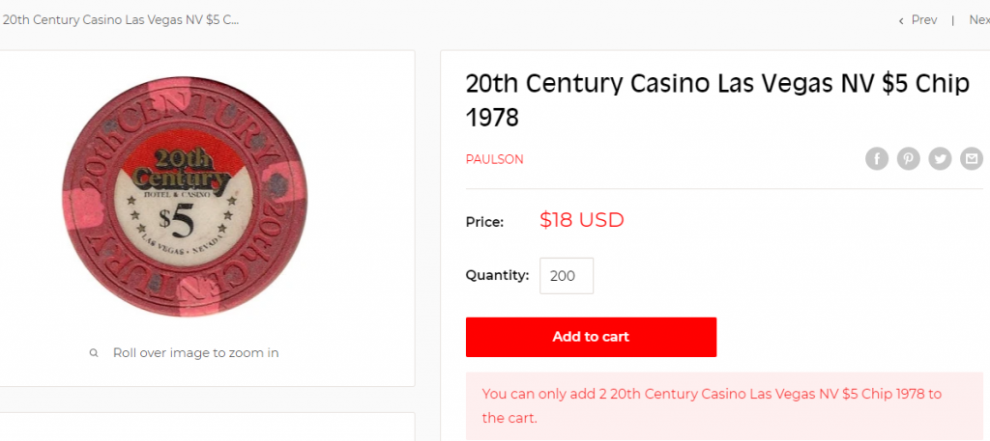Viewport: 990px width, 441px height.
Task: Click the Price label
Action: [x=484, y=222]
